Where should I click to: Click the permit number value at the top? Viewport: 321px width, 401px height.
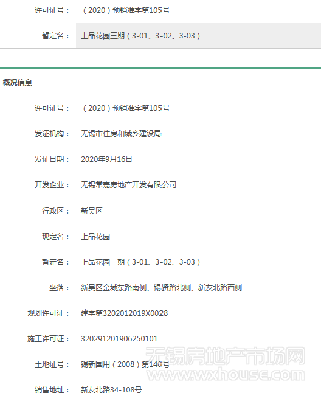[x=125, y=10]
